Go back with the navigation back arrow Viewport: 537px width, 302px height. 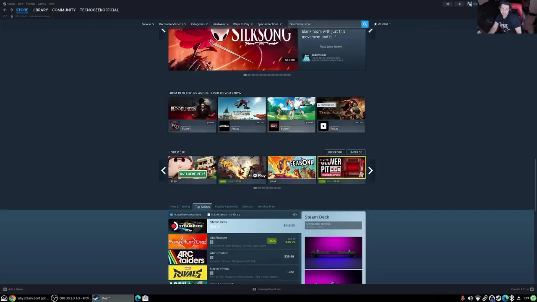pyautogui.click(x=5, y=10)
